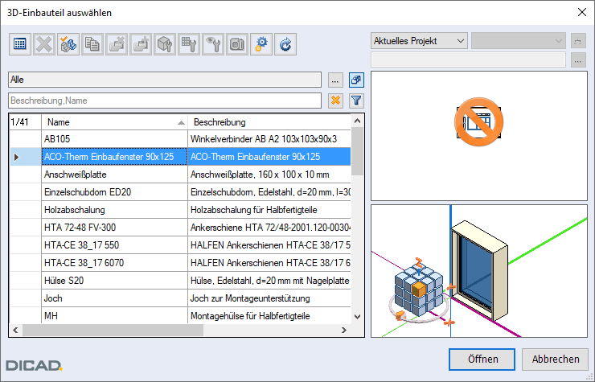Click the ellipsis button under project dropdowns

coord(578,60)
